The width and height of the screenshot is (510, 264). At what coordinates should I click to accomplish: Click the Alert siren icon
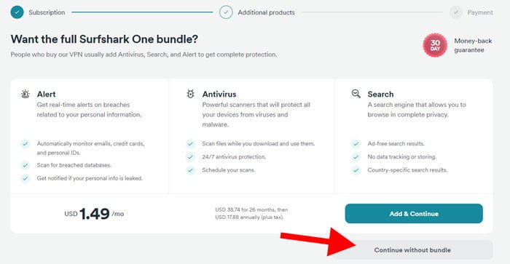25,94
